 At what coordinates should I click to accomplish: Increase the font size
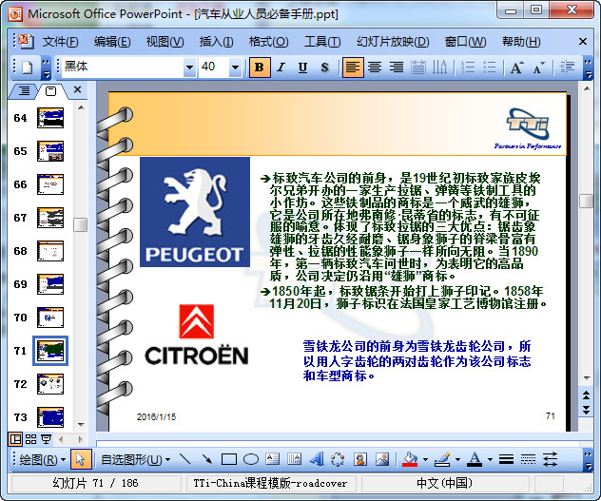click(516, 67)
